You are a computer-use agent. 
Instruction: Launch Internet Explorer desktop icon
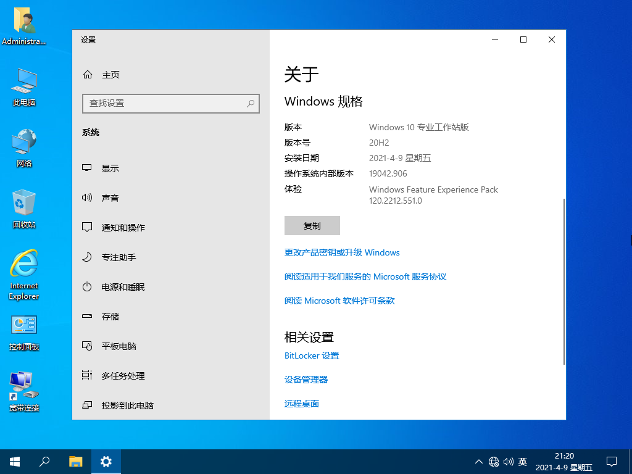click(24, 274)
